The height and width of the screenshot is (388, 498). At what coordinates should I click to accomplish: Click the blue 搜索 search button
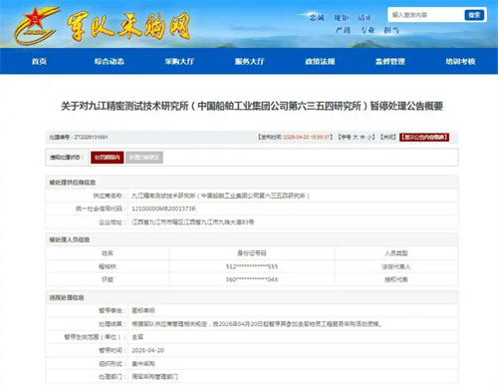tap(474, 15)
